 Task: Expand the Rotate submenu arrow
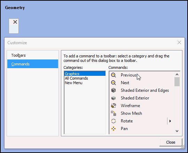click(x=170, y=121)
